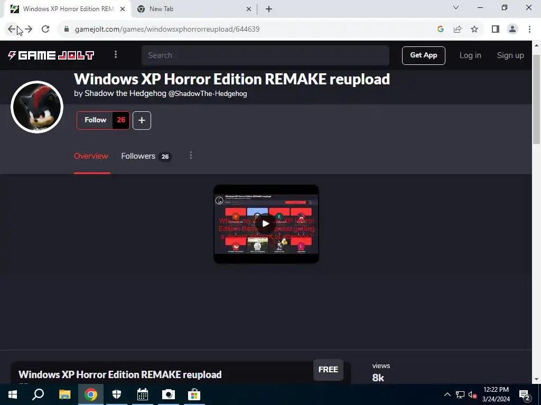Follow this game with the Follow button

click(x=95, y=120)
